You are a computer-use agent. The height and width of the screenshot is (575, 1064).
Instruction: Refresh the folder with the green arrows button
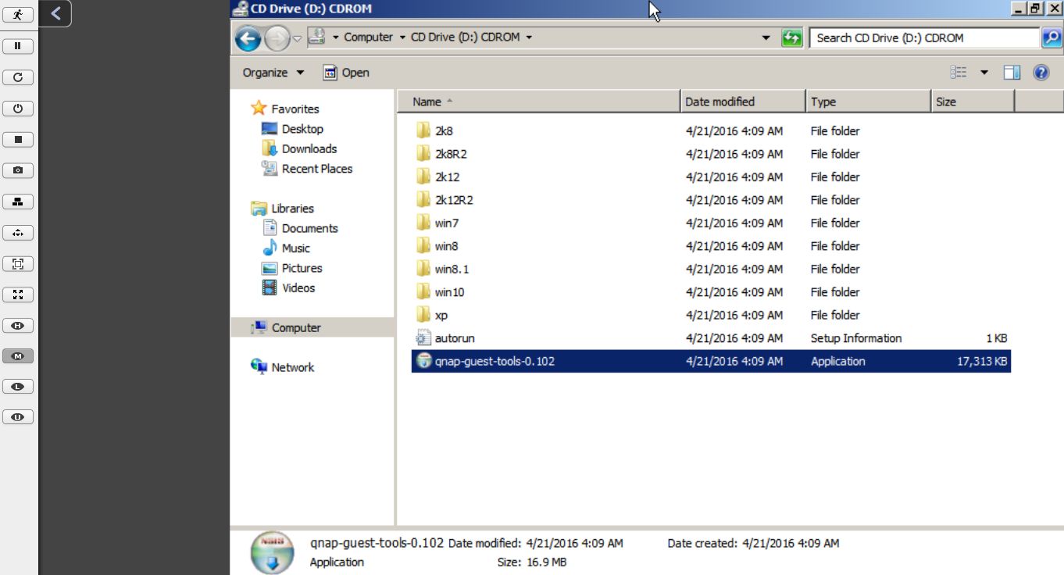tap(792, 37)
